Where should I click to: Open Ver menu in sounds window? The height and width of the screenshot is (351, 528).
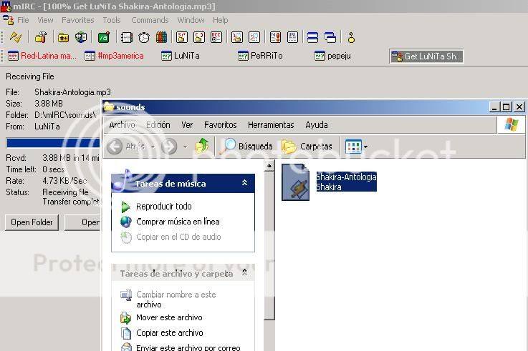click(187, 125)
